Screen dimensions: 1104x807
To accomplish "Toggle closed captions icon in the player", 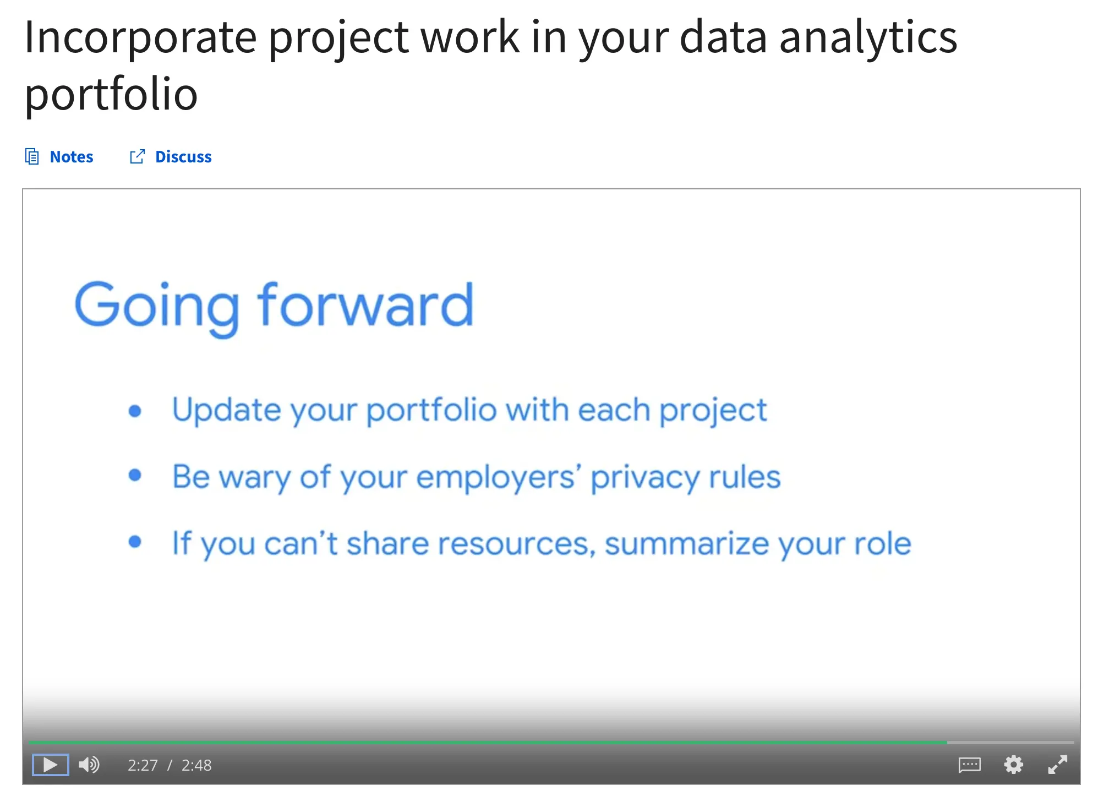I will 969,765.
